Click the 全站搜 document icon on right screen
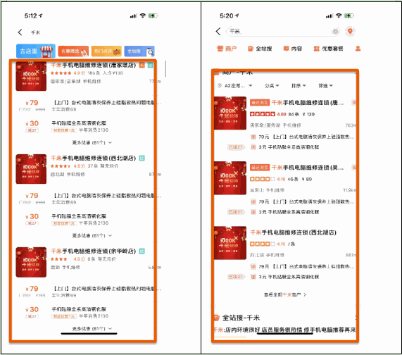Image resolution: width=402 pixels, height=355 pixels. pos(251,49)
